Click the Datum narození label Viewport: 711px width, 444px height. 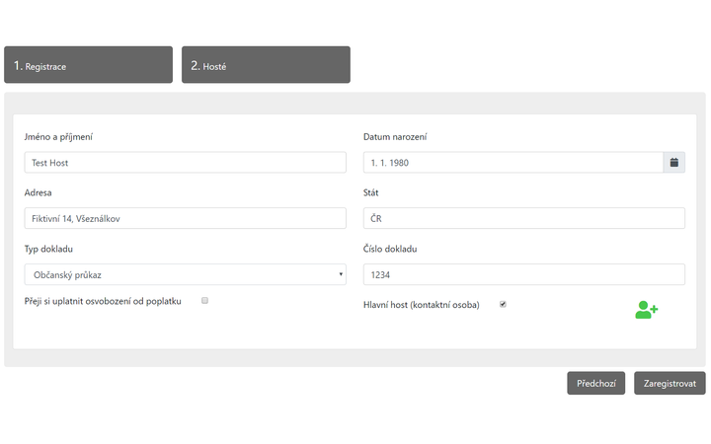(x=395, y=137)
